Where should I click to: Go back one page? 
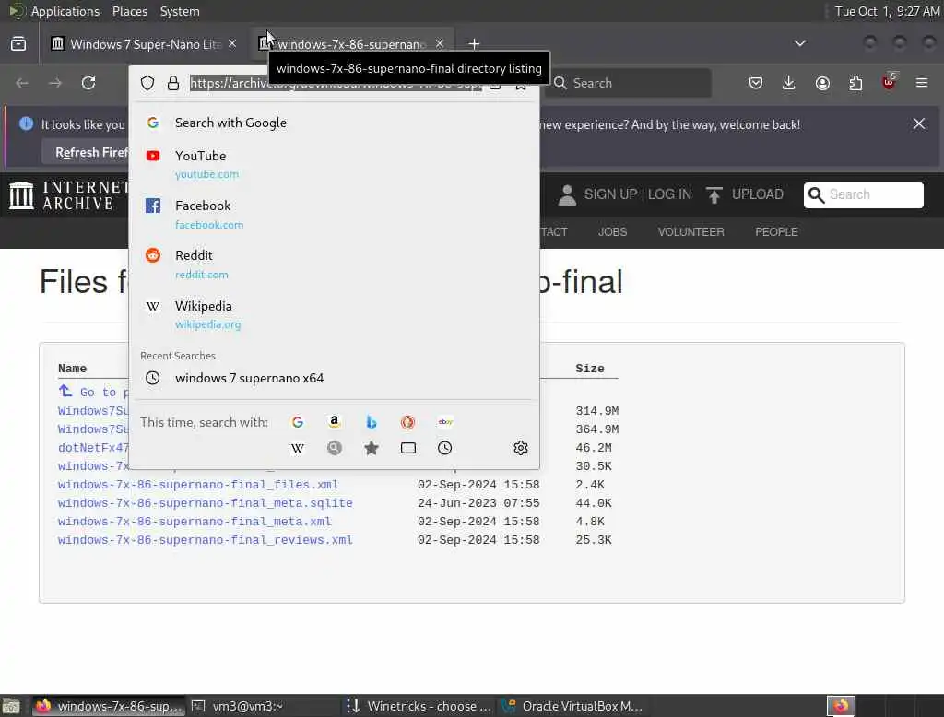pyautogui.click(x=22, y=83)
